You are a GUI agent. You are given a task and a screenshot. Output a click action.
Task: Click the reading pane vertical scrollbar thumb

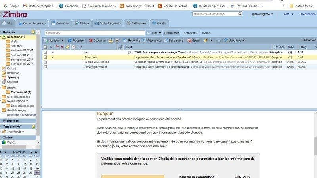(x=315, y=146)
